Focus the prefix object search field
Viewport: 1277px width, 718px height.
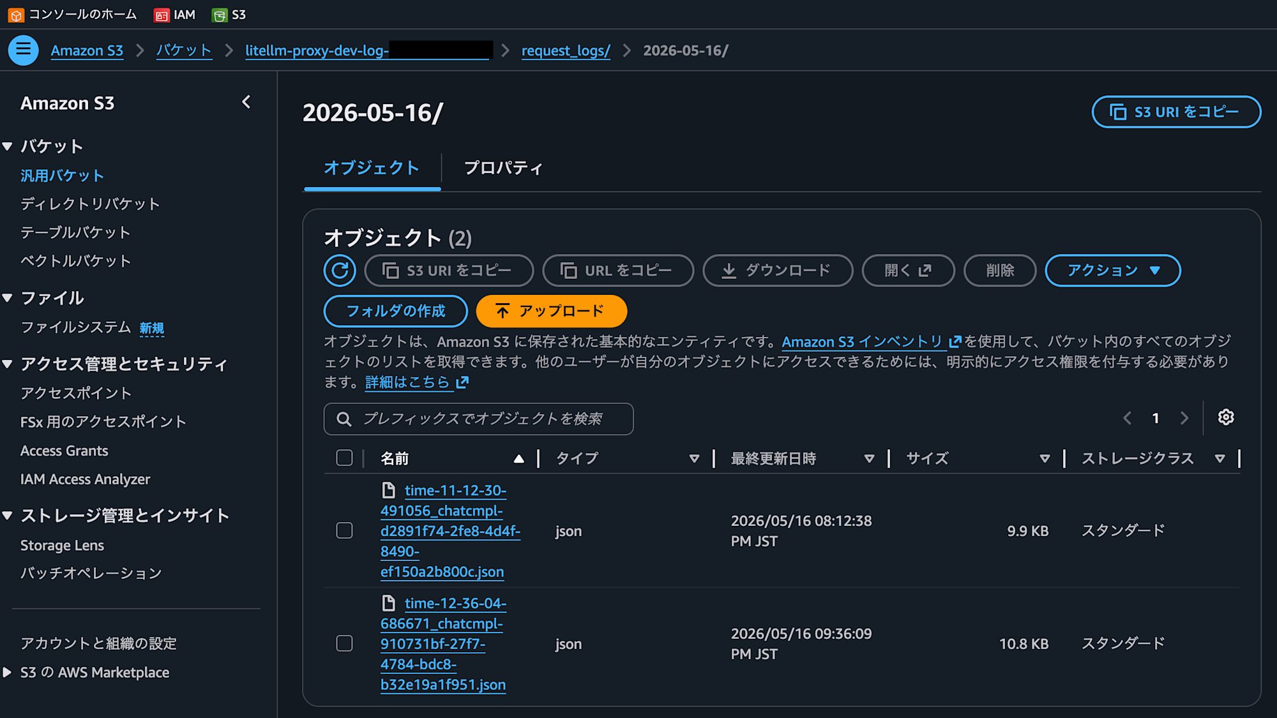[x=479, y=419]
